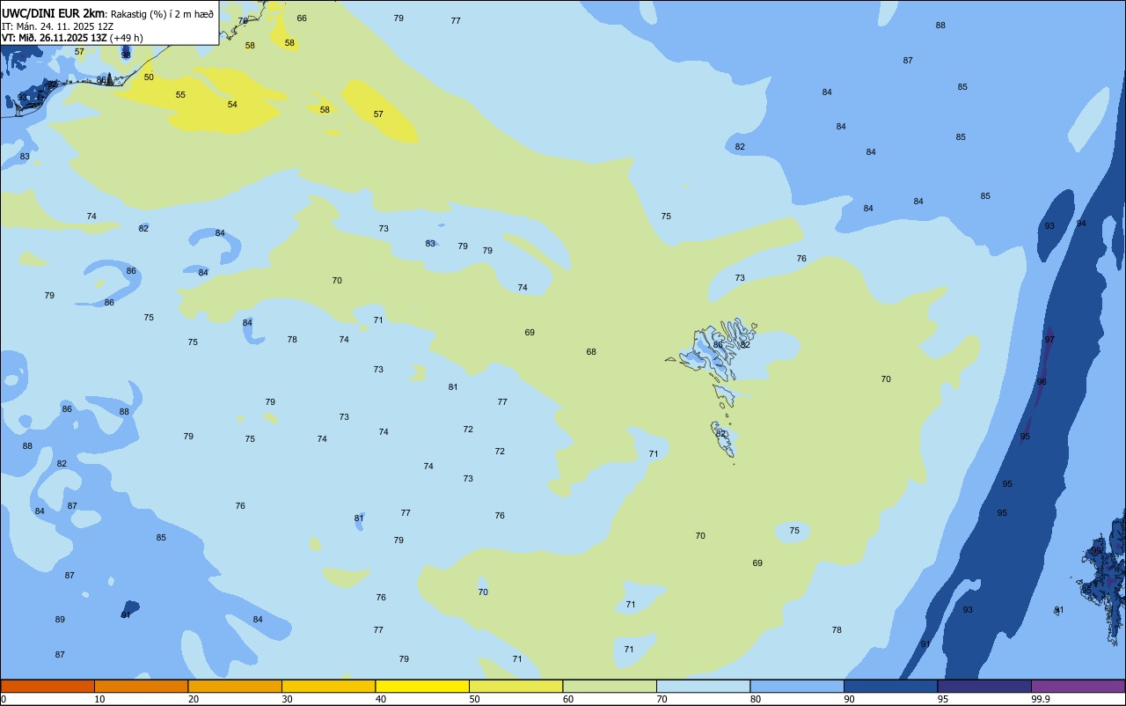Image resolution: width=1126 pixels, height=706 pixels.
Task: Select the 'IT: Mán. 24. 11. 2025 12Z' line
Action: point(58,26)
